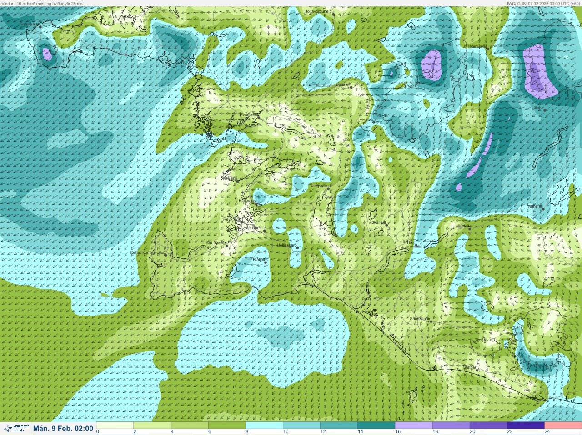Select the 0–2 m/s legend swatch
The width and height of the screenshot is (582, 435).
click(x=116, y=425)
